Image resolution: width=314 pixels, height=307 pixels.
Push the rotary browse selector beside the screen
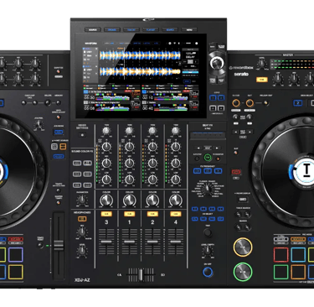pyautogui.click(x=217, y=63)
